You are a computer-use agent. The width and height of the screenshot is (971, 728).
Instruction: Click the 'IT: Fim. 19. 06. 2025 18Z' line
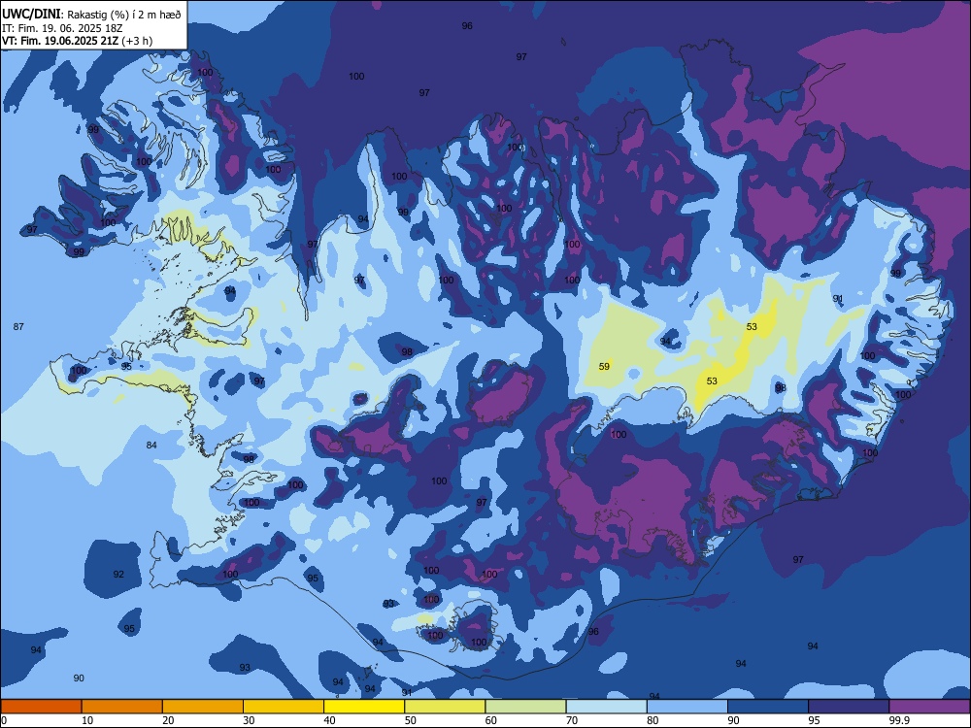pos(62,28)
